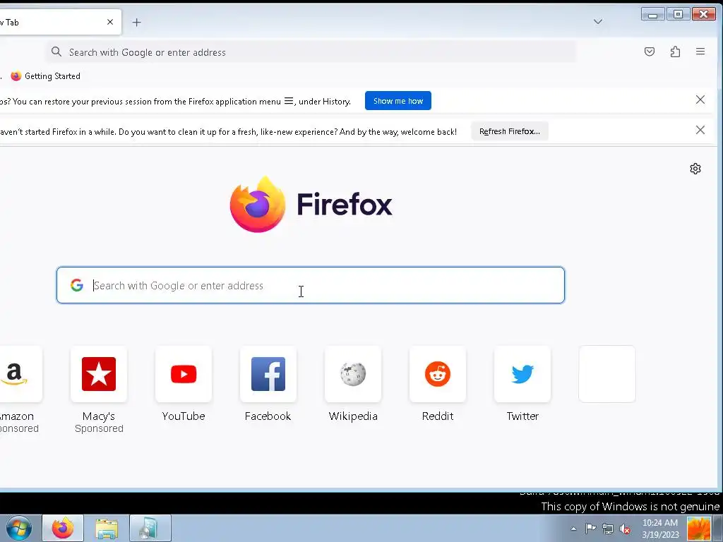
Task: Open the media library taskbar icon
Action: pos(150,528)
